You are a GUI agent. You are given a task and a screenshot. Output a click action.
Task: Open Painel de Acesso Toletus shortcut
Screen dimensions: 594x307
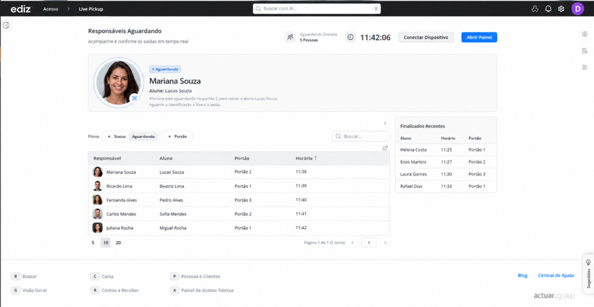[202, 290]
